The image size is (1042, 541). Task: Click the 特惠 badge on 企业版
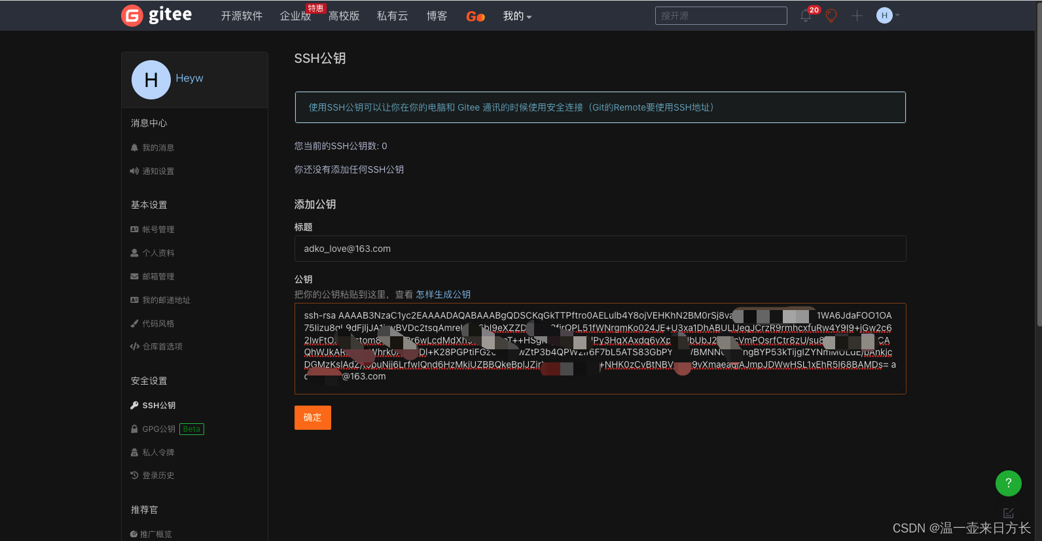click(316, 9)
